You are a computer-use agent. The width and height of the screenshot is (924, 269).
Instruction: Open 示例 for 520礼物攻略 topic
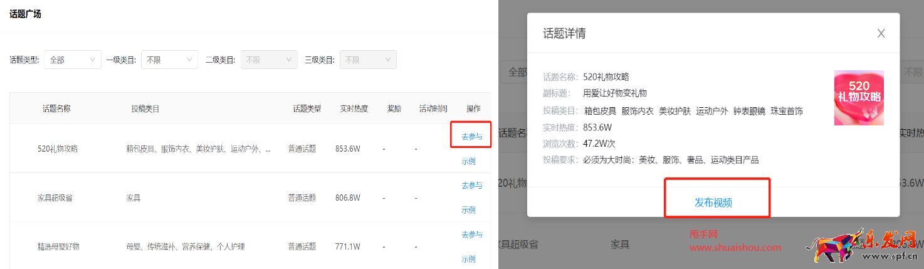point(468,161)
